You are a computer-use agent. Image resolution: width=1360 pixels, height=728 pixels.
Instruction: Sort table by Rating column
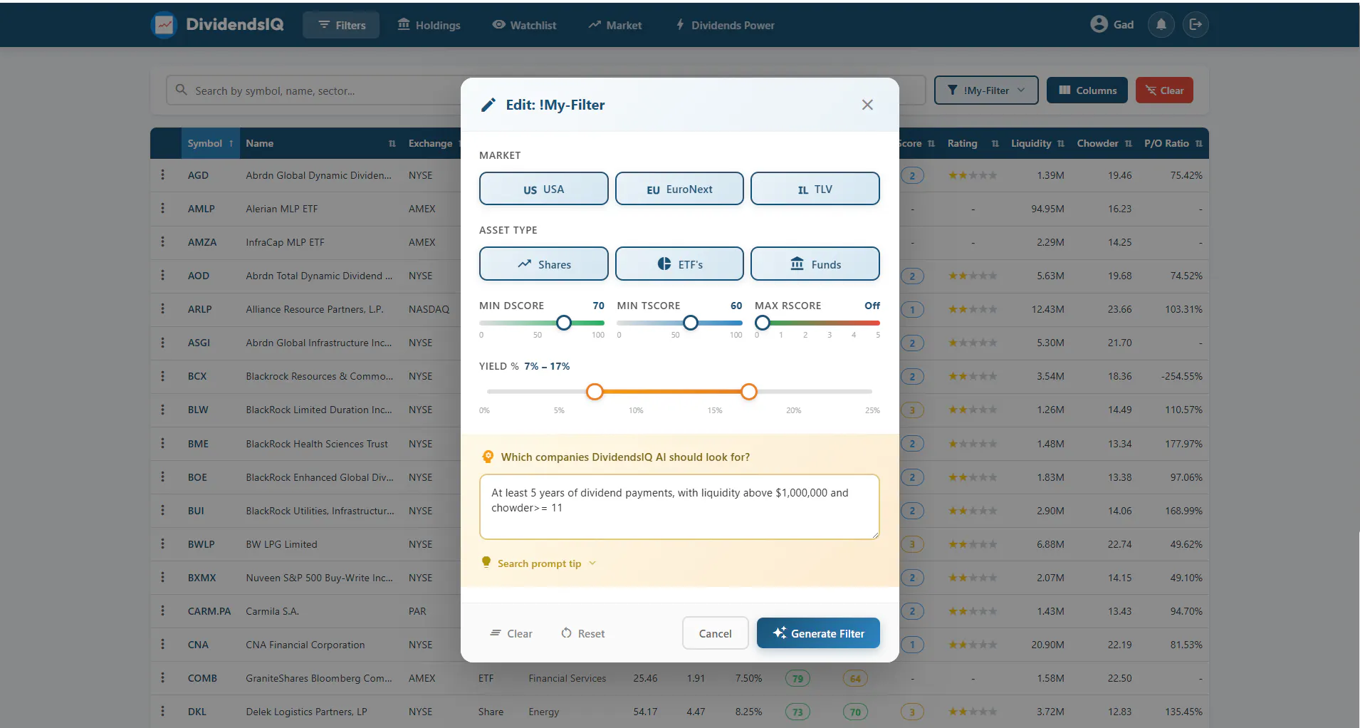click(973, 143)
